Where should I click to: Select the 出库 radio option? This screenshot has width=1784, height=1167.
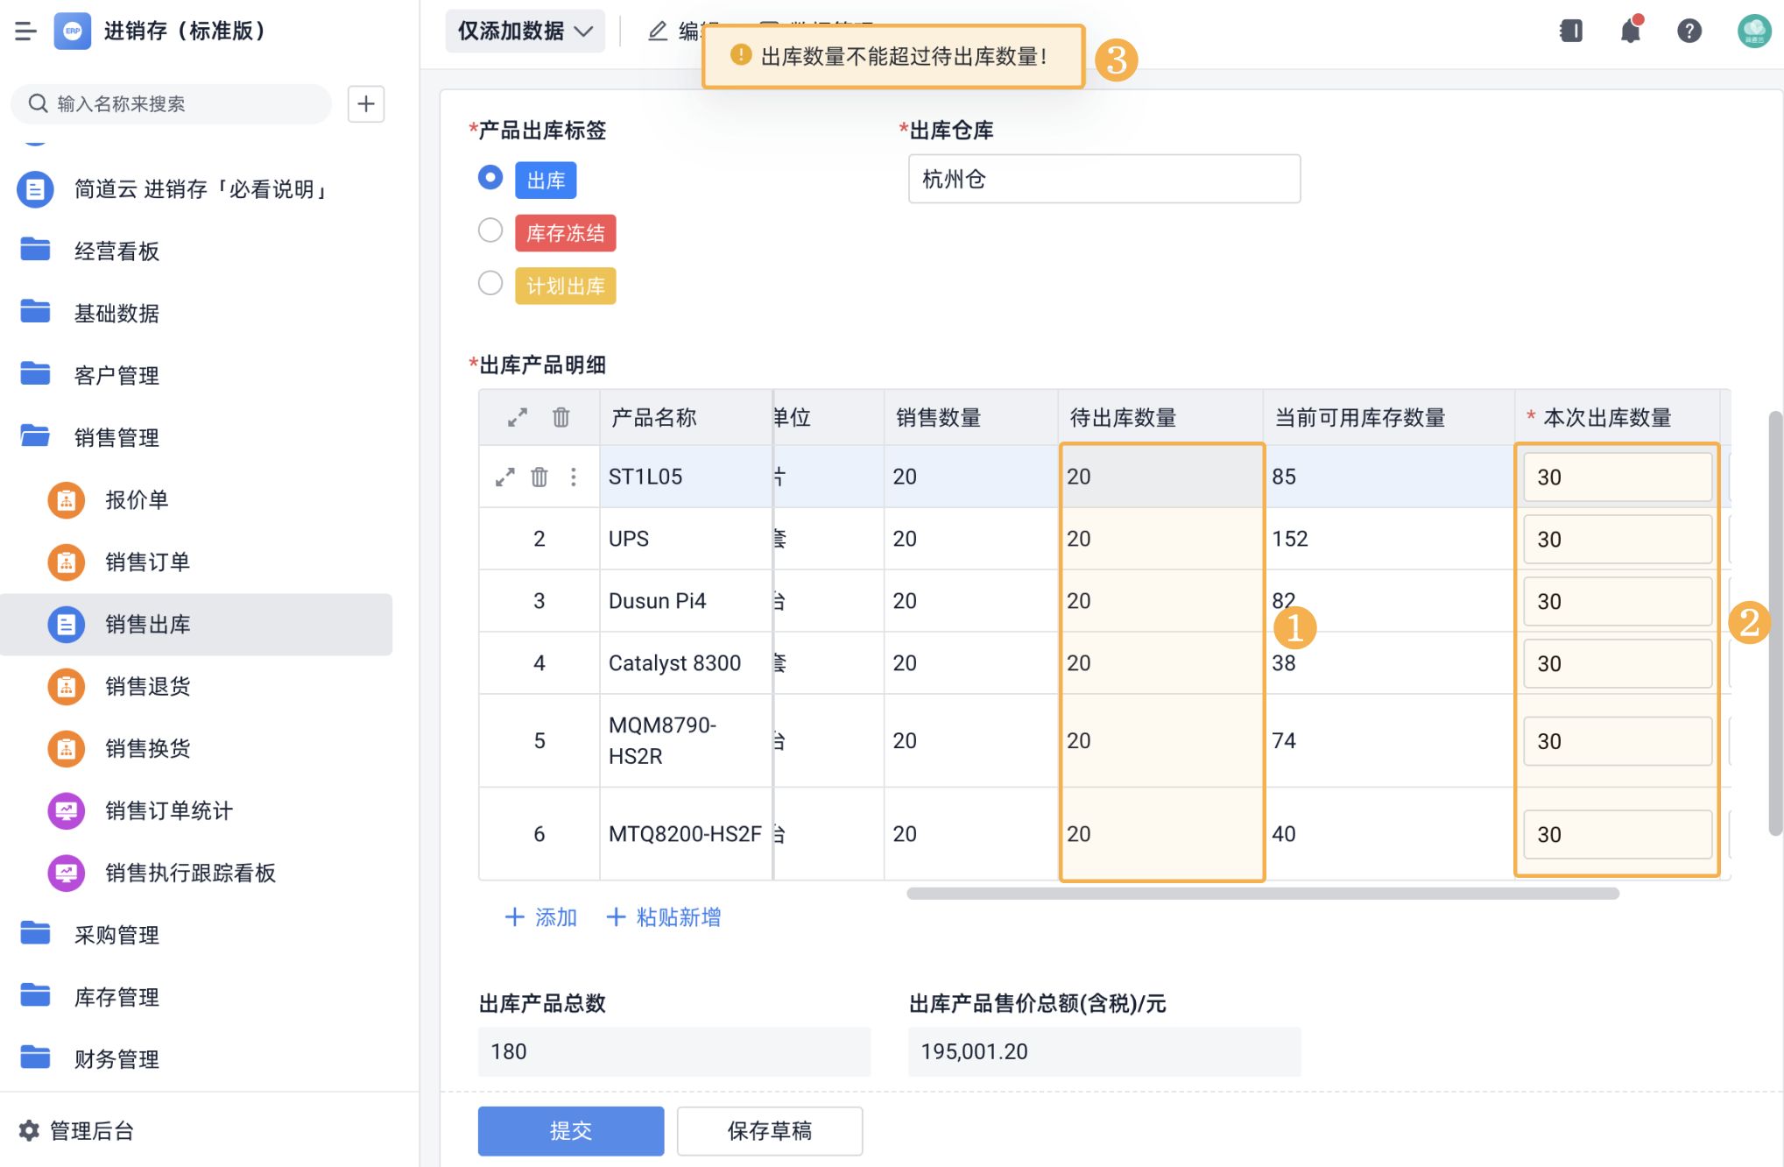[490, 178]
